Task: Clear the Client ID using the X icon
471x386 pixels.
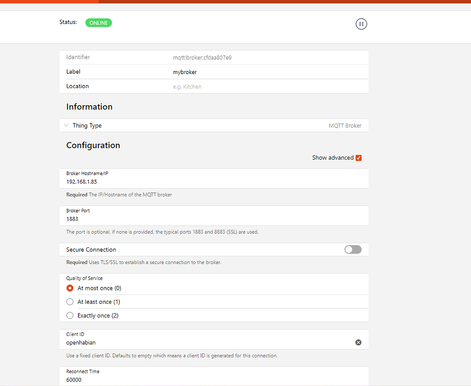Action: pos(358,342)
